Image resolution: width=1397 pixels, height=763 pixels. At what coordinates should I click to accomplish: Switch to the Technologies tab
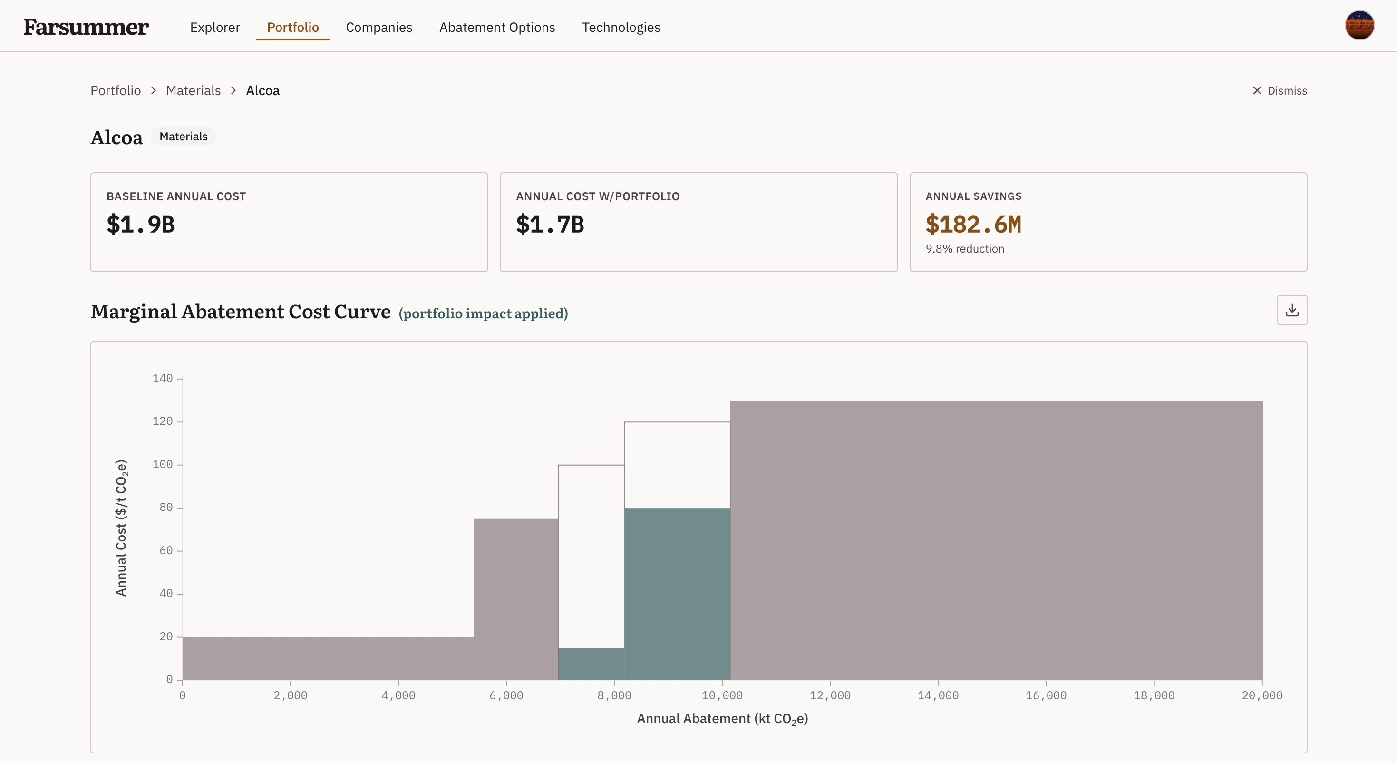[x=621, y=27]
